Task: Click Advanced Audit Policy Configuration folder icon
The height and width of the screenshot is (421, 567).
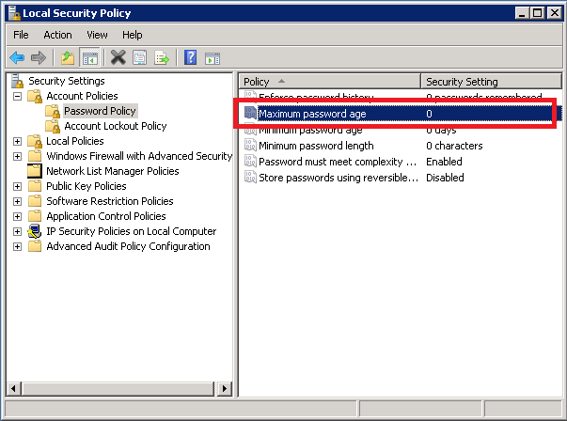Action: [35, 246]
